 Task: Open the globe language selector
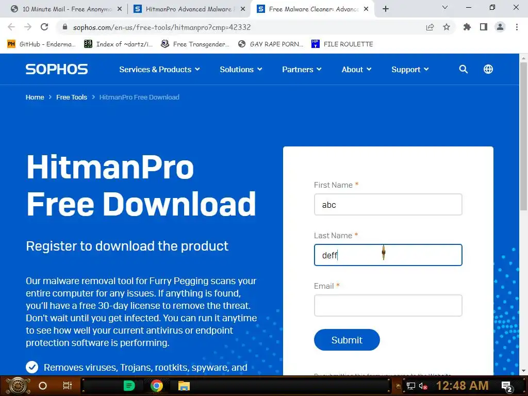(x=488, y=70)
